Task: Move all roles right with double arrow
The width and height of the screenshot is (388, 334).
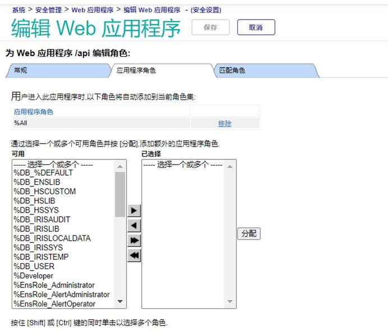Action: (x=134, y=240)
